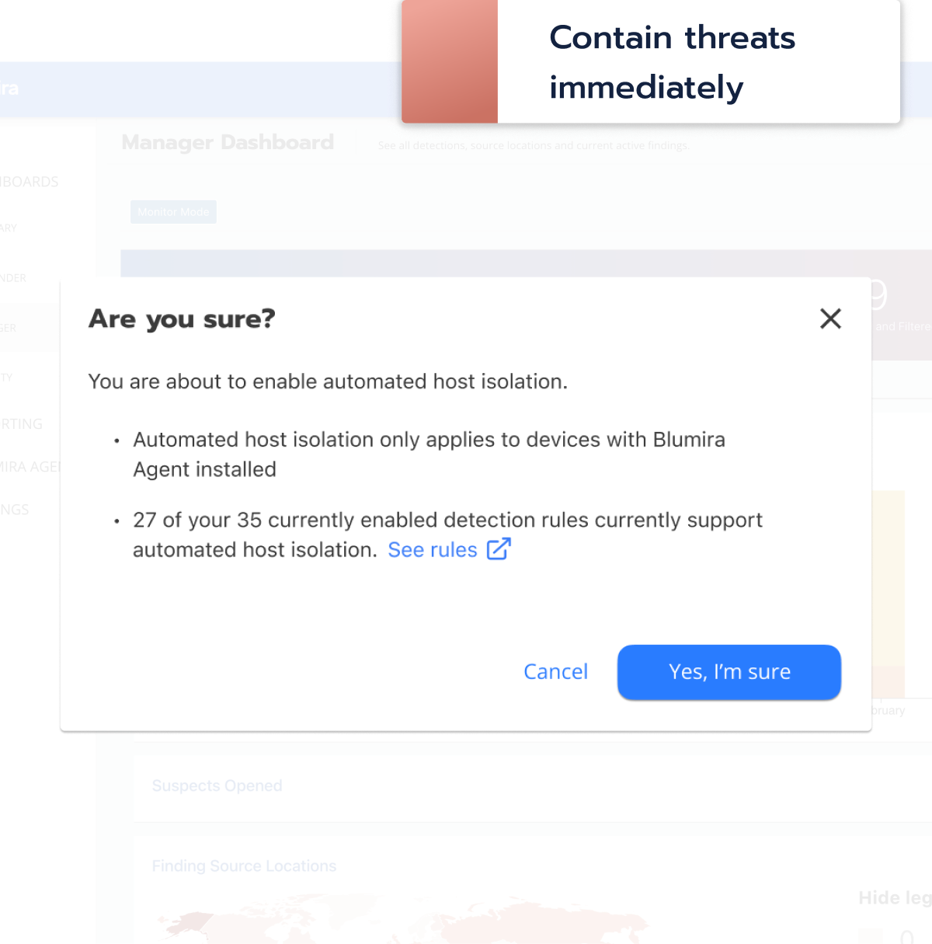Expand the Finding Source Locations panel

(244, 866)
